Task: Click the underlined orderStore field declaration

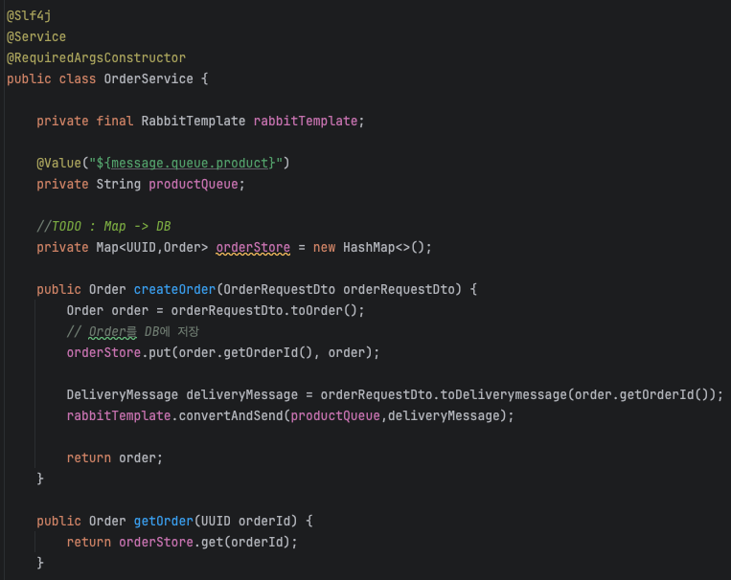Action: click(x=253, y=247)
